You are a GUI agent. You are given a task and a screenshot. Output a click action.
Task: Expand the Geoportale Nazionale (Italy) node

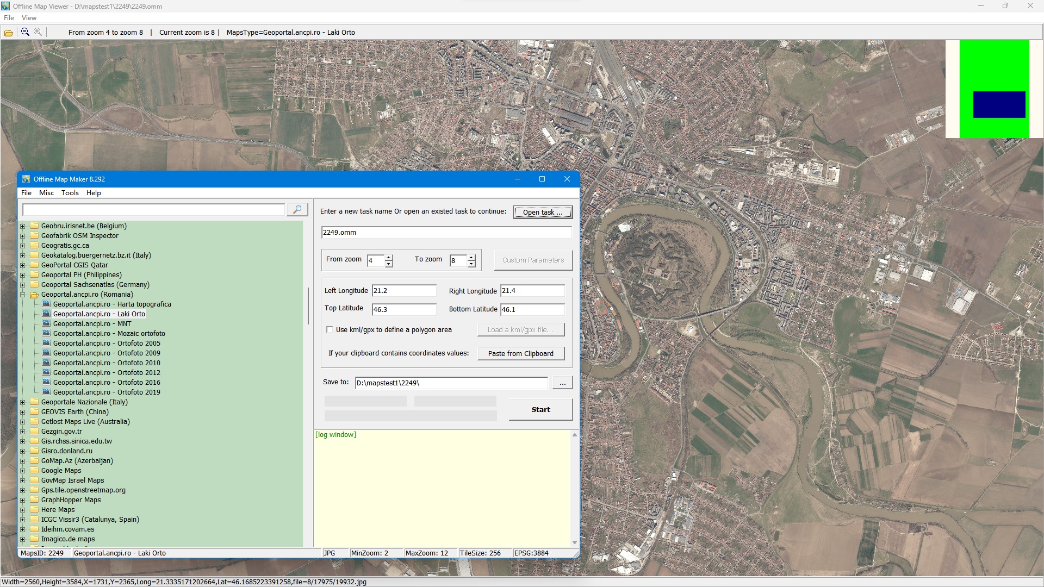[x=23, y=403]
